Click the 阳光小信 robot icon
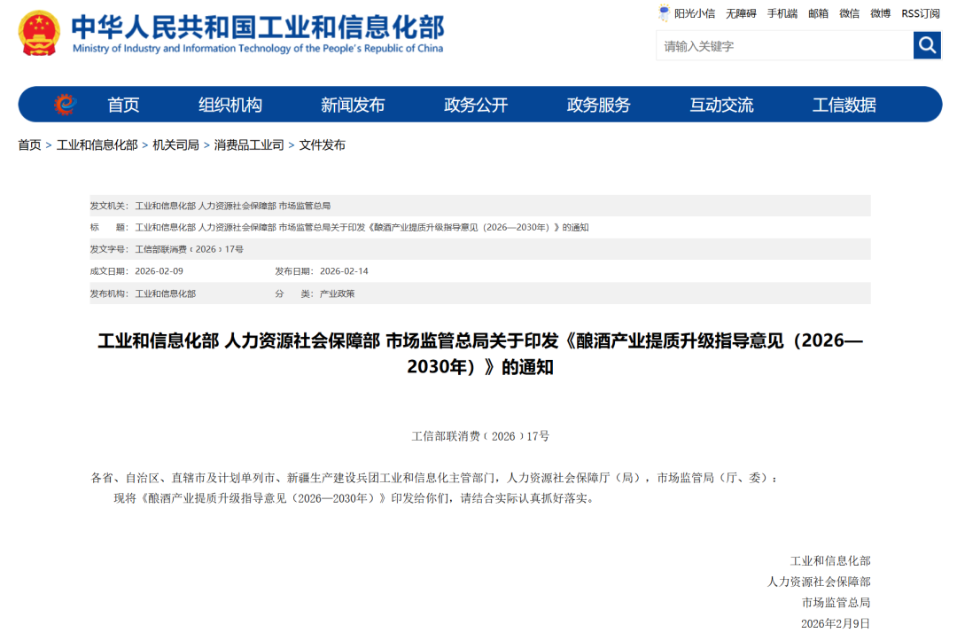 tap(664, 13)
